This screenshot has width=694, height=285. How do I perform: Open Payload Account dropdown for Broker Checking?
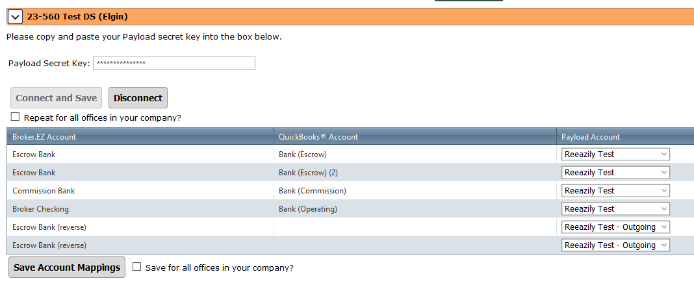pyautogui.click(x=615, y=209)
